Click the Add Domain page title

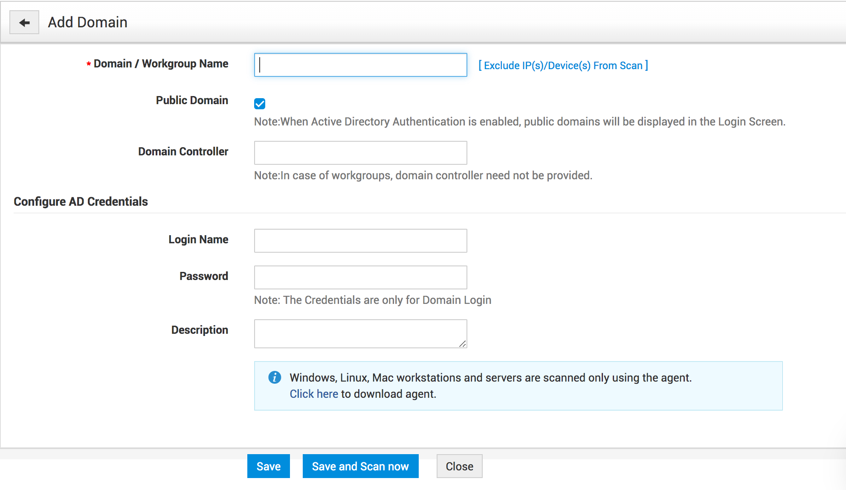coord(87,22)
